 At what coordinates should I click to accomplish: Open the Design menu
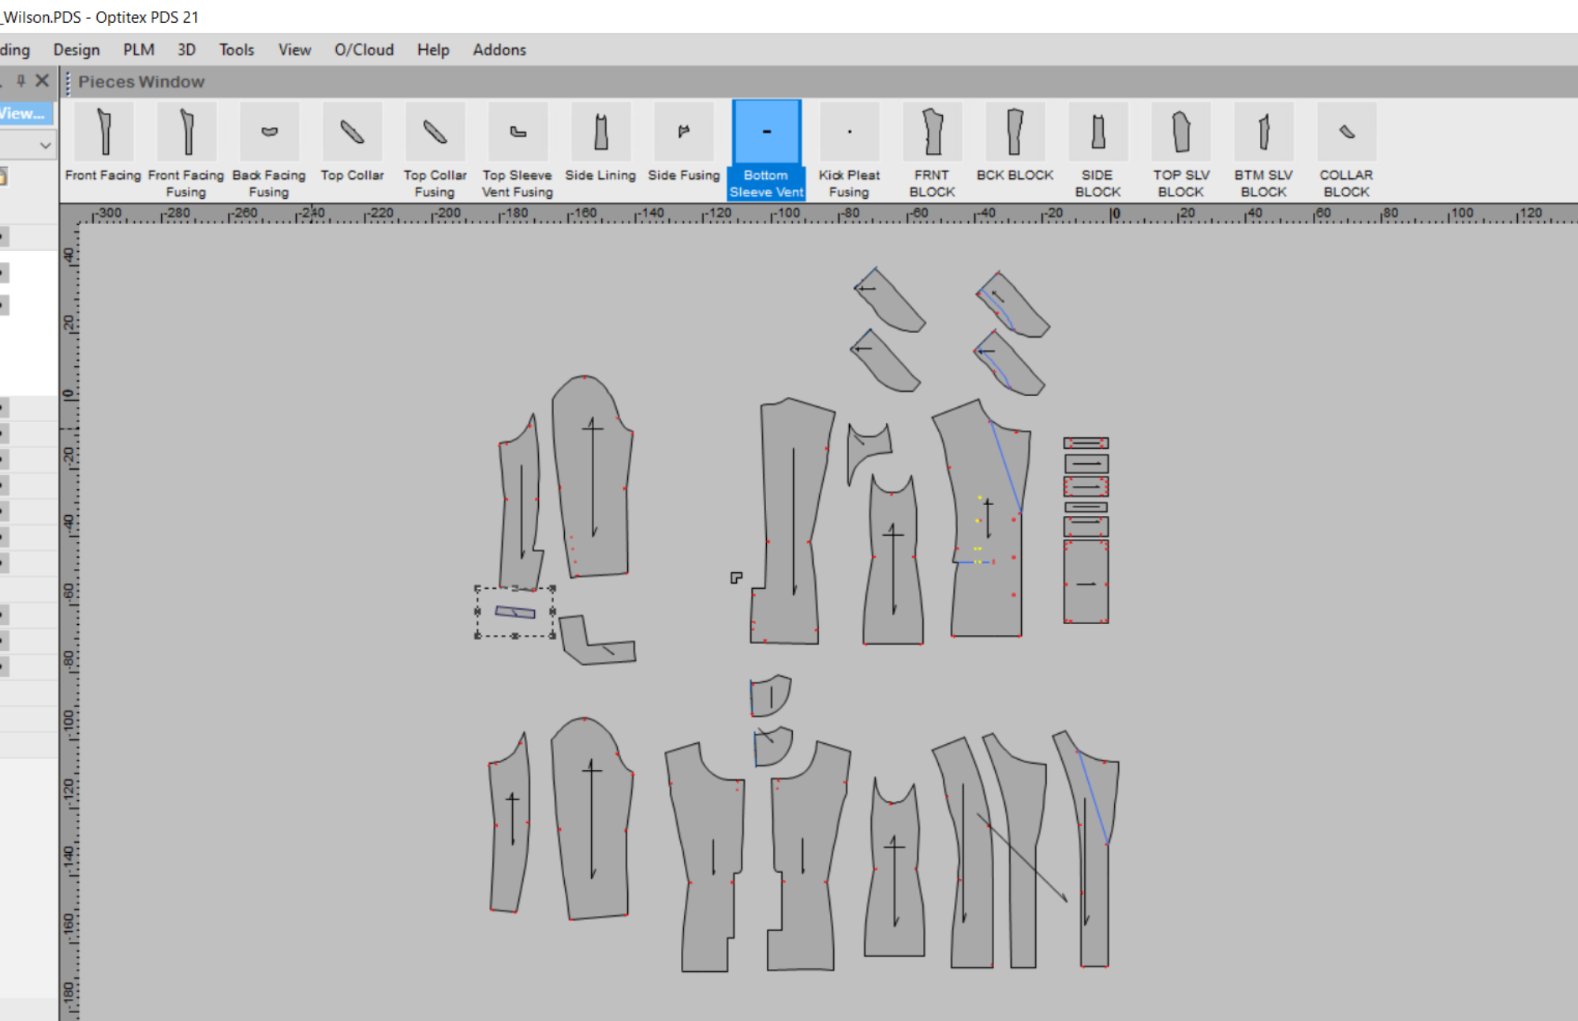coord(77,50)
